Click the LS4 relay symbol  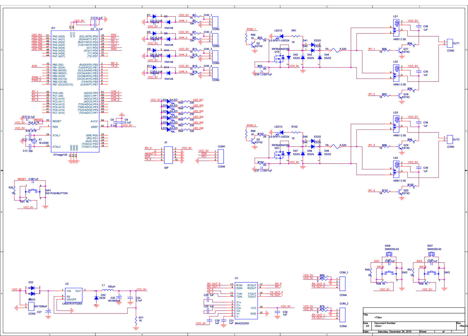tap(396, 169)
